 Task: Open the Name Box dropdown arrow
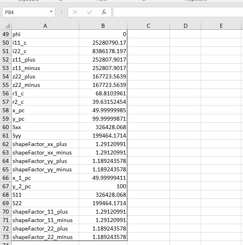pos(51,12)
